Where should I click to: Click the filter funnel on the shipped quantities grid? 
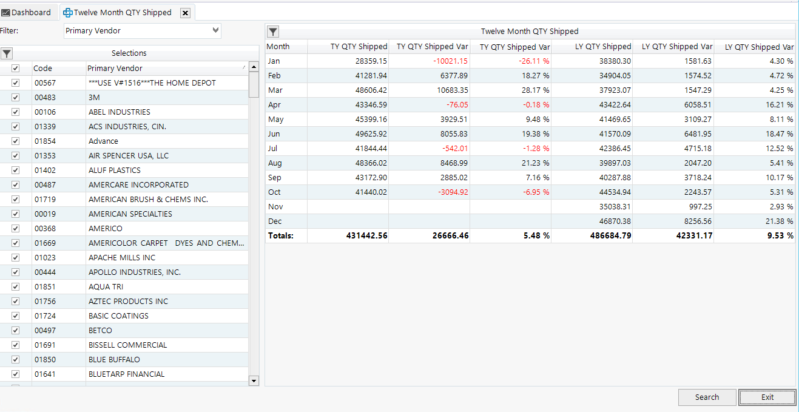[272, 31]
